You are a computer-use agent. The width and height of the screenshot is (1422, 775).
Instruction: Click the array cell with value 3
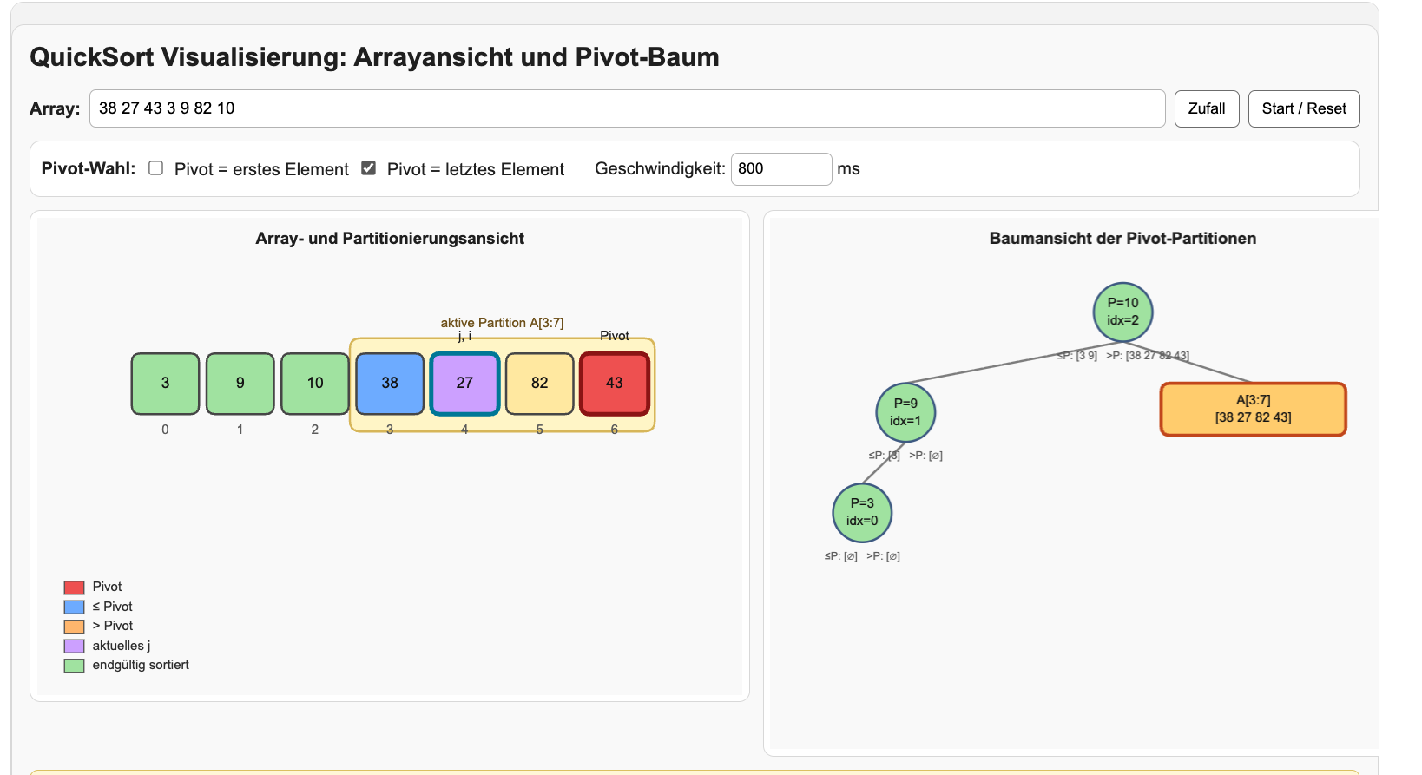166,384
